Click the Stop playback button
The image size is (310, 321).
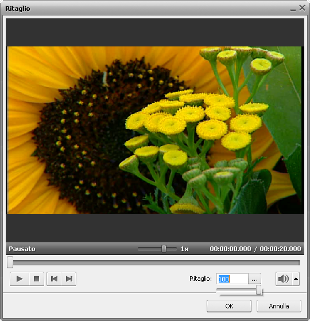[37, 279]
